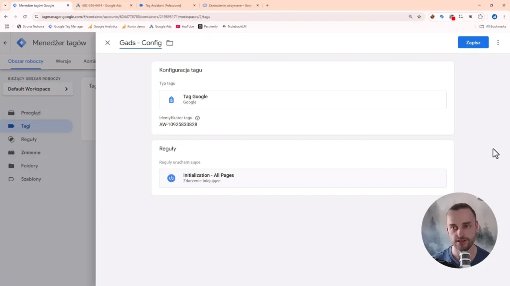Open the three-dot more options menu
This screenshot has height=286, width=510.
tap(498, 43)
